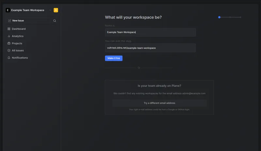Select the middle onboarding progress step dot
261x151 pixels.
(230, 17)
